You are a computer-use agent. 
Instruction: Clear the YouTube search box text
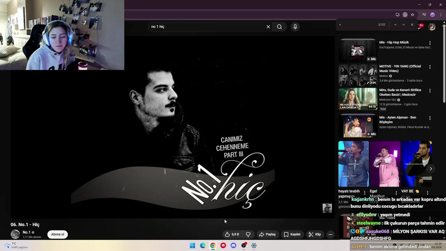[268, 27]
